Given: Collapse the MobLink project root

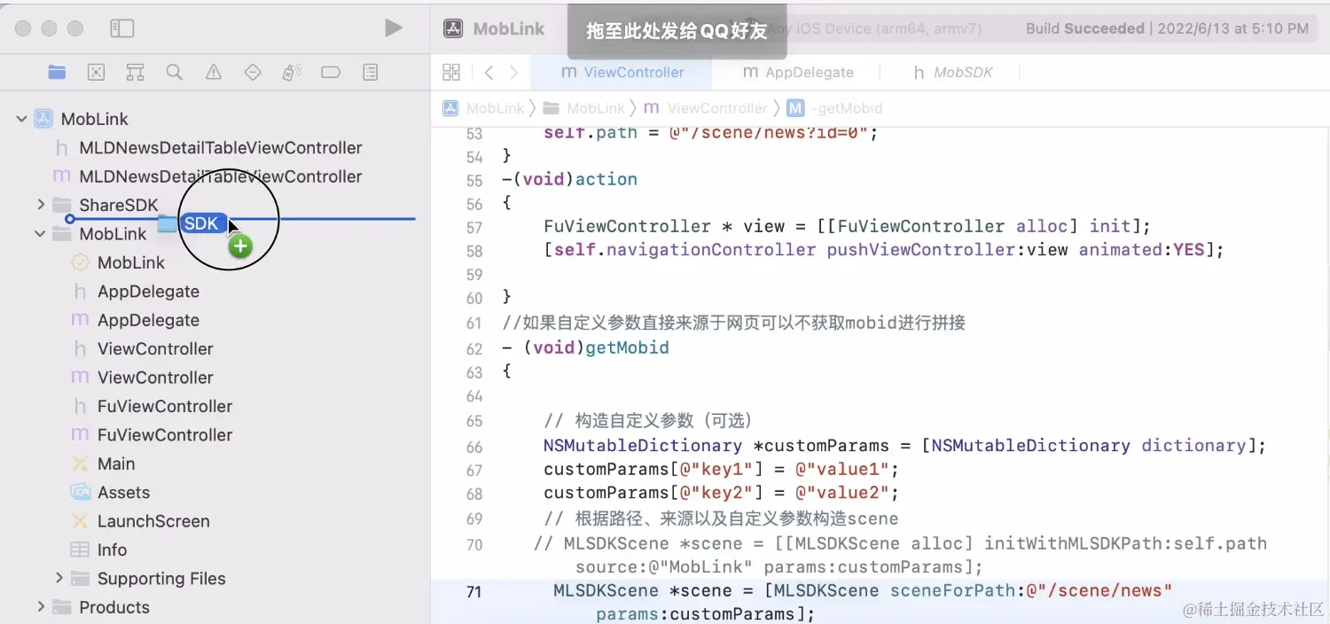Looking at the screenshot, I should point(21,119).
